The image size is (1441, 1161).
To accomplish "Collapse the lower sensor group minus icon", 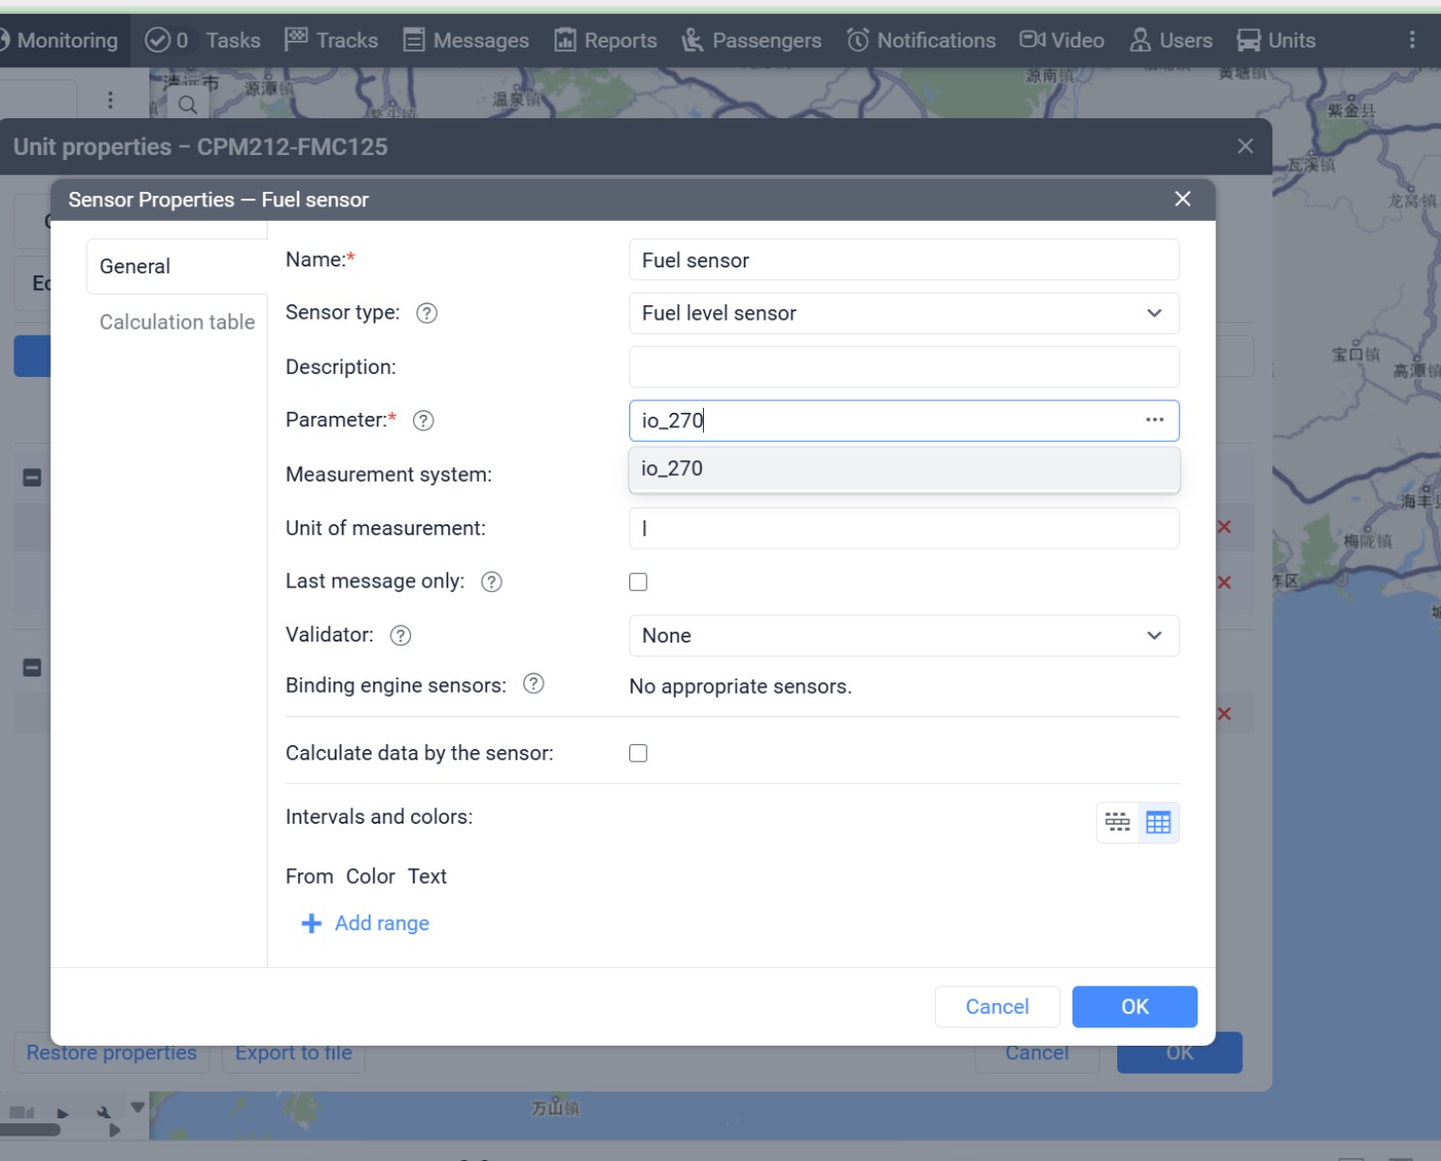I will pos(32,668).
